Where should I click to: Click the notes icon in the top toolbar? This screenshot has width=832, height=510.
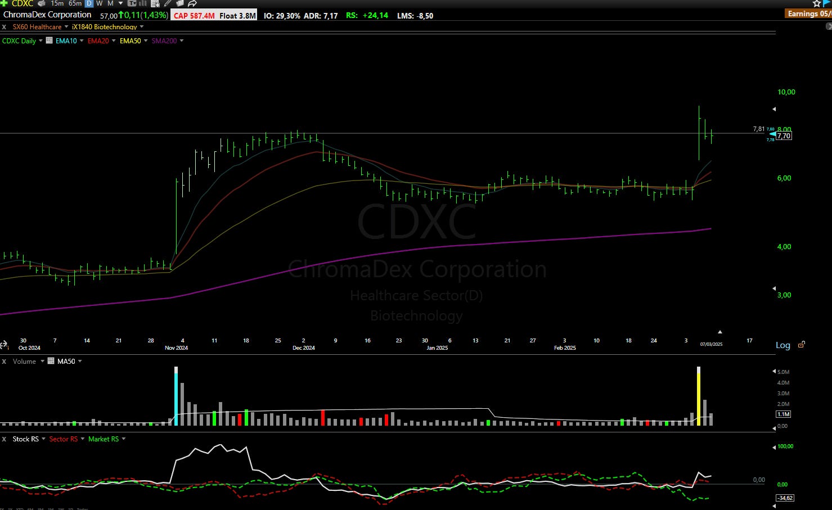coord(180,3)
